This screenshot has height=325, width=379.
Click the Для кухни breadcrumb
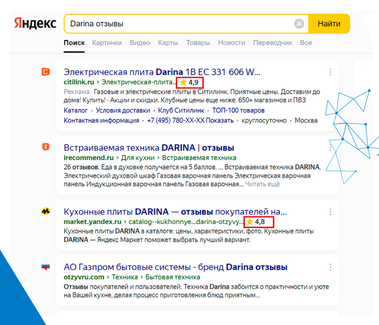tap(138, 158)
